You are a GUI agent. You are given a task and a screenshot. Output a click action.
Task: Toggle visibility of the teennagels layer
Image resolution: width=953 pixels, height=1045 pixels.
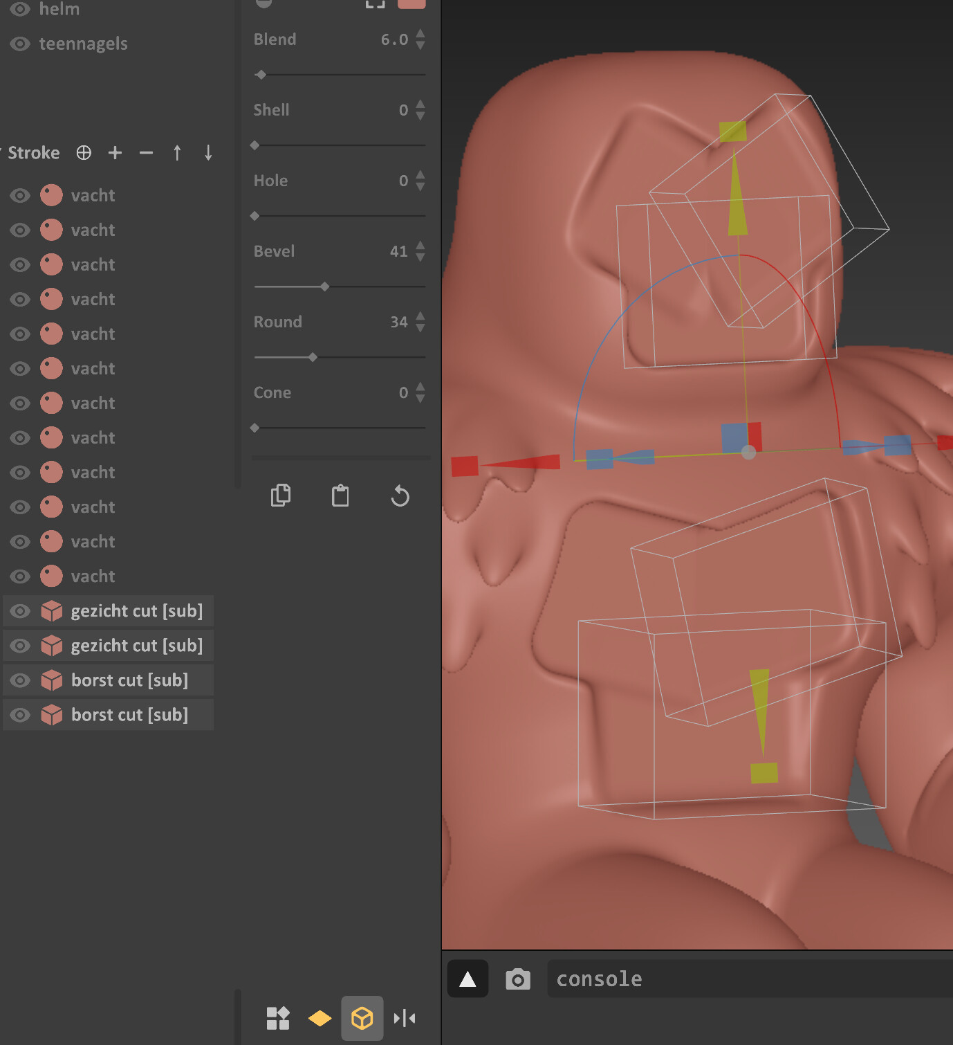click(x=20, y=44)
